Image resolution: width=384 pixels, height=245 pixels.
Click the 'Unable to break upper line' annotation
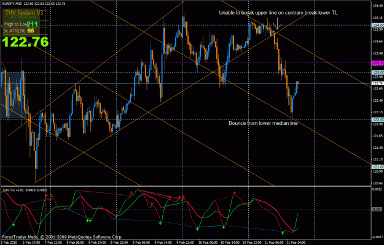[278, 13]
